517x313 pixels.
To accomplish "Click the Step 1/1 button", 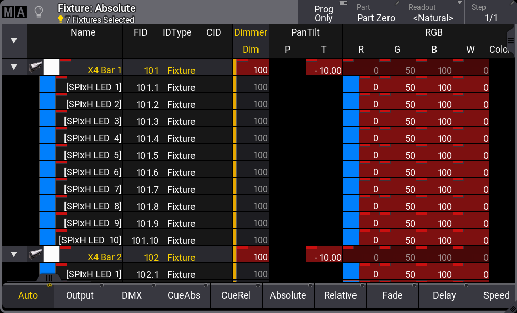I will click(x=491, y=13).
